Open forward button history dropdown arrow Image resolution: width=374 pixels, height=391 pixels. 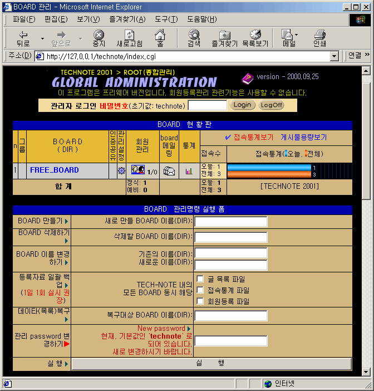tap(80, 38)
